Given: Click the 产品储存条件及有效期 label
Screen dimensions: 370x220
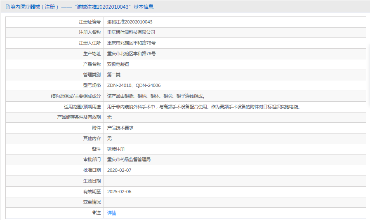Looking at the screenshot, I should point(79,117).
